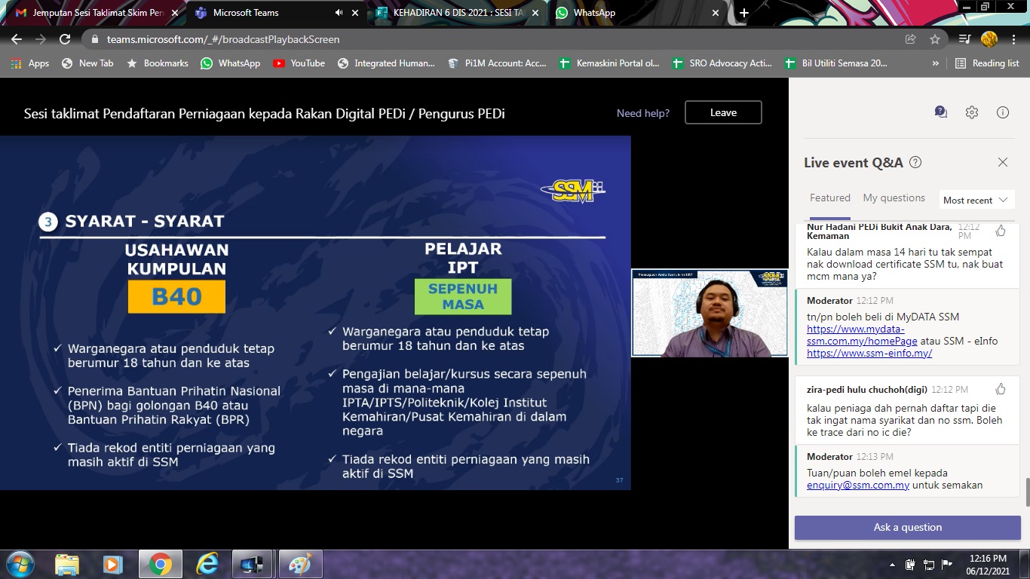This screenshot has width=1030, height=579.
Task: Switch to the My questions tab
Action: [x=894, y=198]
